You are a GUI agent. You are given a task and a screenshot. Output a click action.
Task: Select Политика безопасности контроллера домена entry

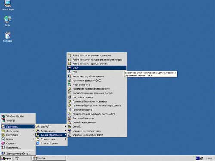click(97, 106)
